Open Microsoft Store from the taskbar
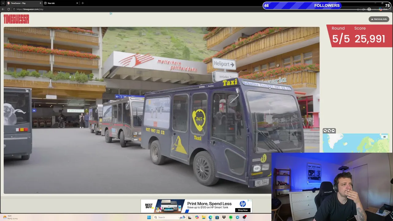The width and height of the screenshot is (393, 221). [x=217, y=217]
